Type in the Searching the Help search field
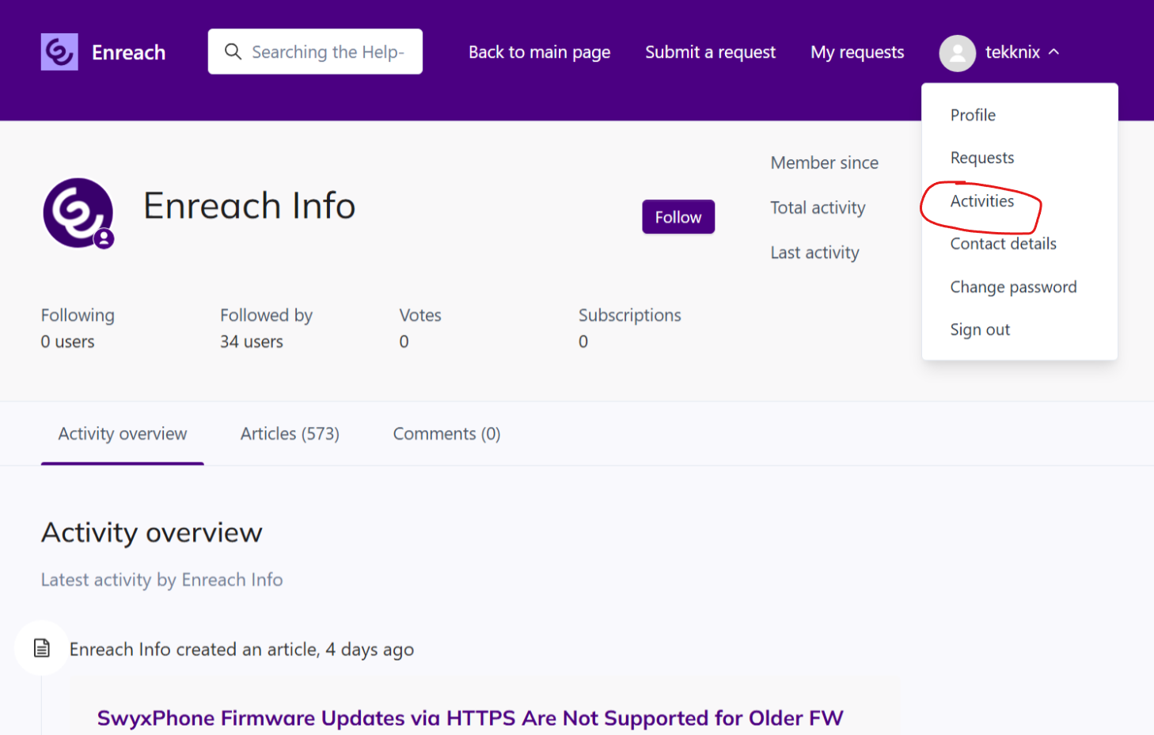 (328, 52)
